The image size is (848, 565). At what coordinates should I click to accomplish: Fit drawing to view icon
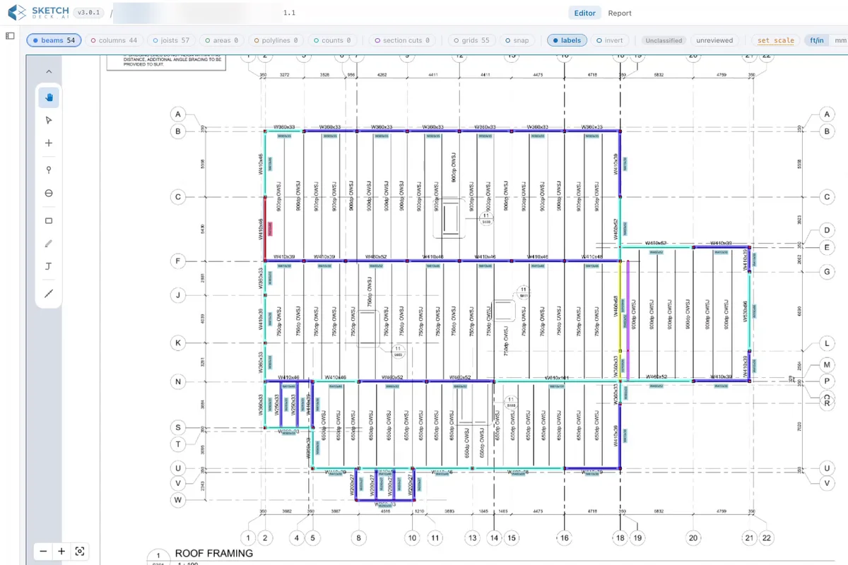[80, 552]
